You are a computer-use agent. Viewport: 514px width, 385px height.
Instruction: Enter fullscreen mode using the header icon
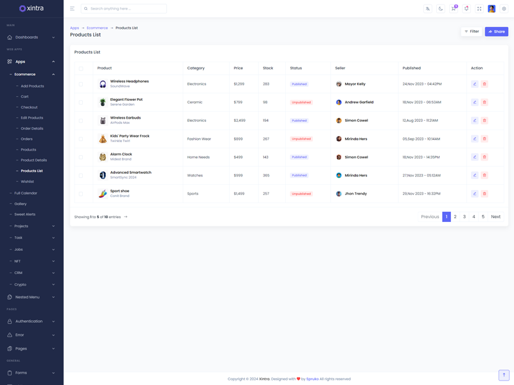[x=479, y=9]
